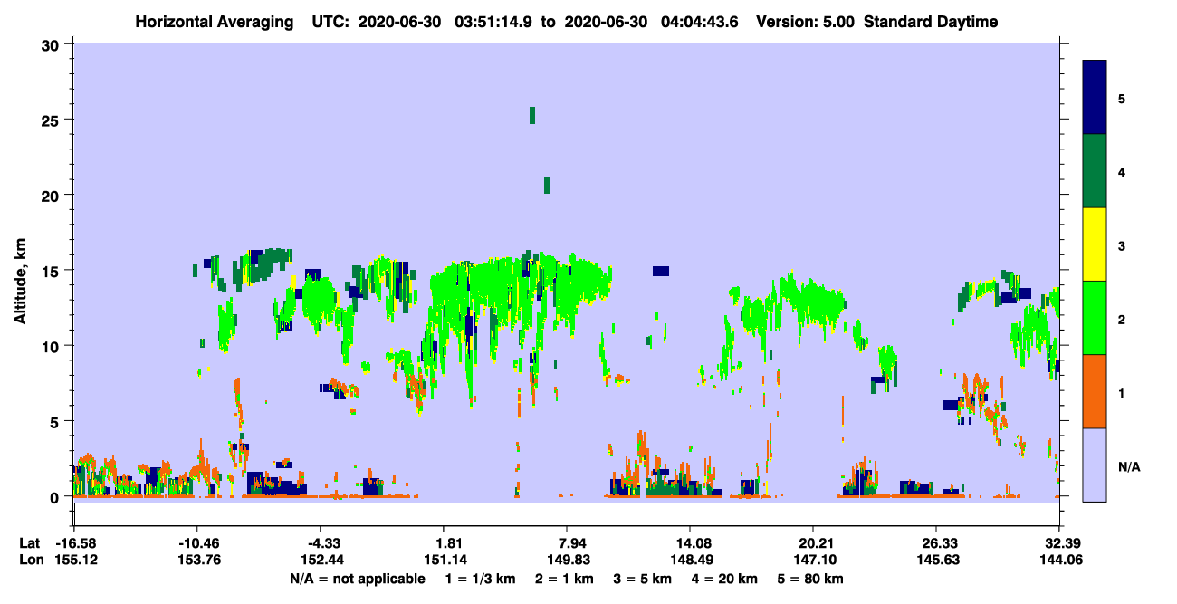Screen dimensions: 1177x604
Task: Click the 'Version: 5.00' text
Action: point(803,22)
